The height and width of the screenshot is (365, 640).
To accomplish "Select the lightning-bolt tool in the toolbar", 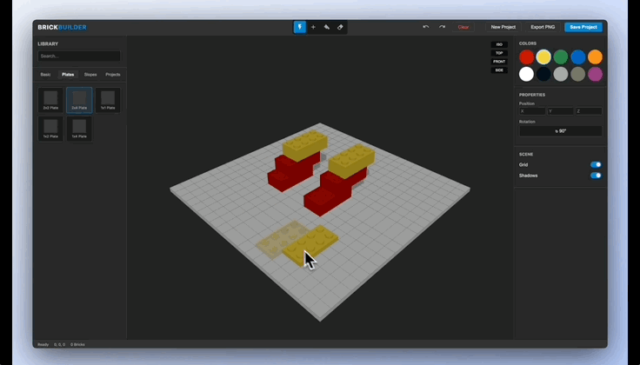I will tap(300, 27).
